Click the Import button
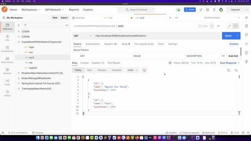This screenshot has height=141, width=251. click(x=64, y=18)
